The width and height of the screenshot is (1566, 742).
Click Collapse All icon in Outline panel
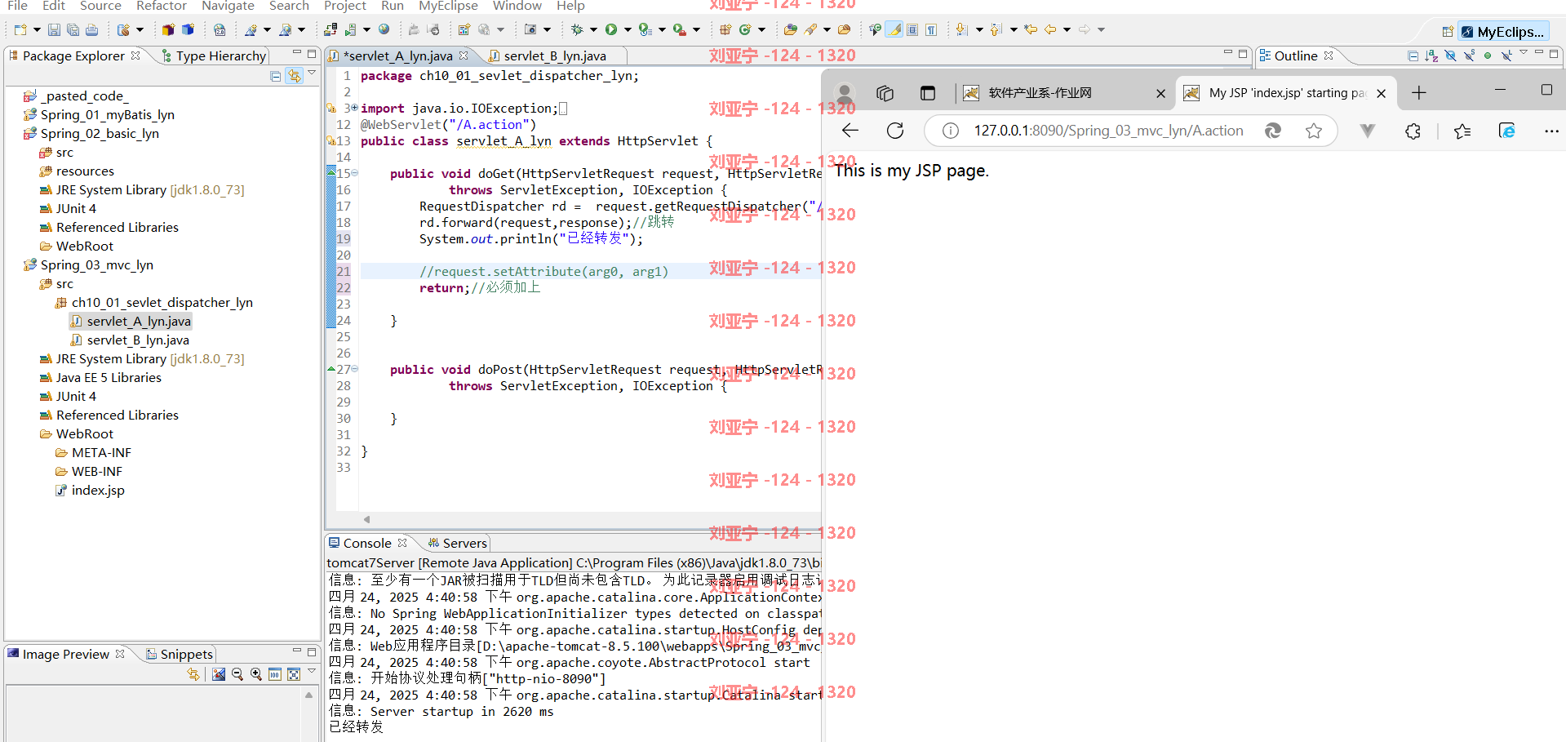(1413, 56)
